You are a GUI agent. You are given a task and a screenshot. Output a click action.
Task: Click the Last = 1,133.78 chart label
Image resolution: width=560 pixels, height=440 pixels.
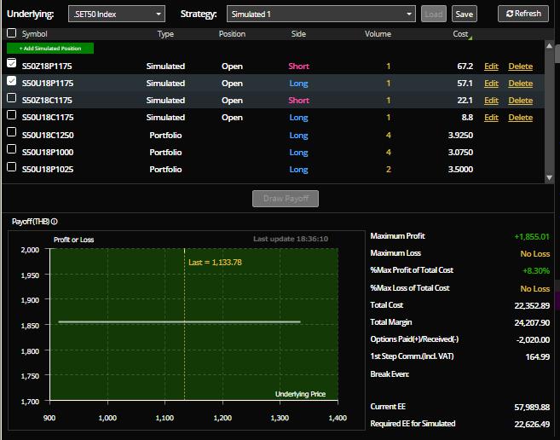[x=215, y=263]
